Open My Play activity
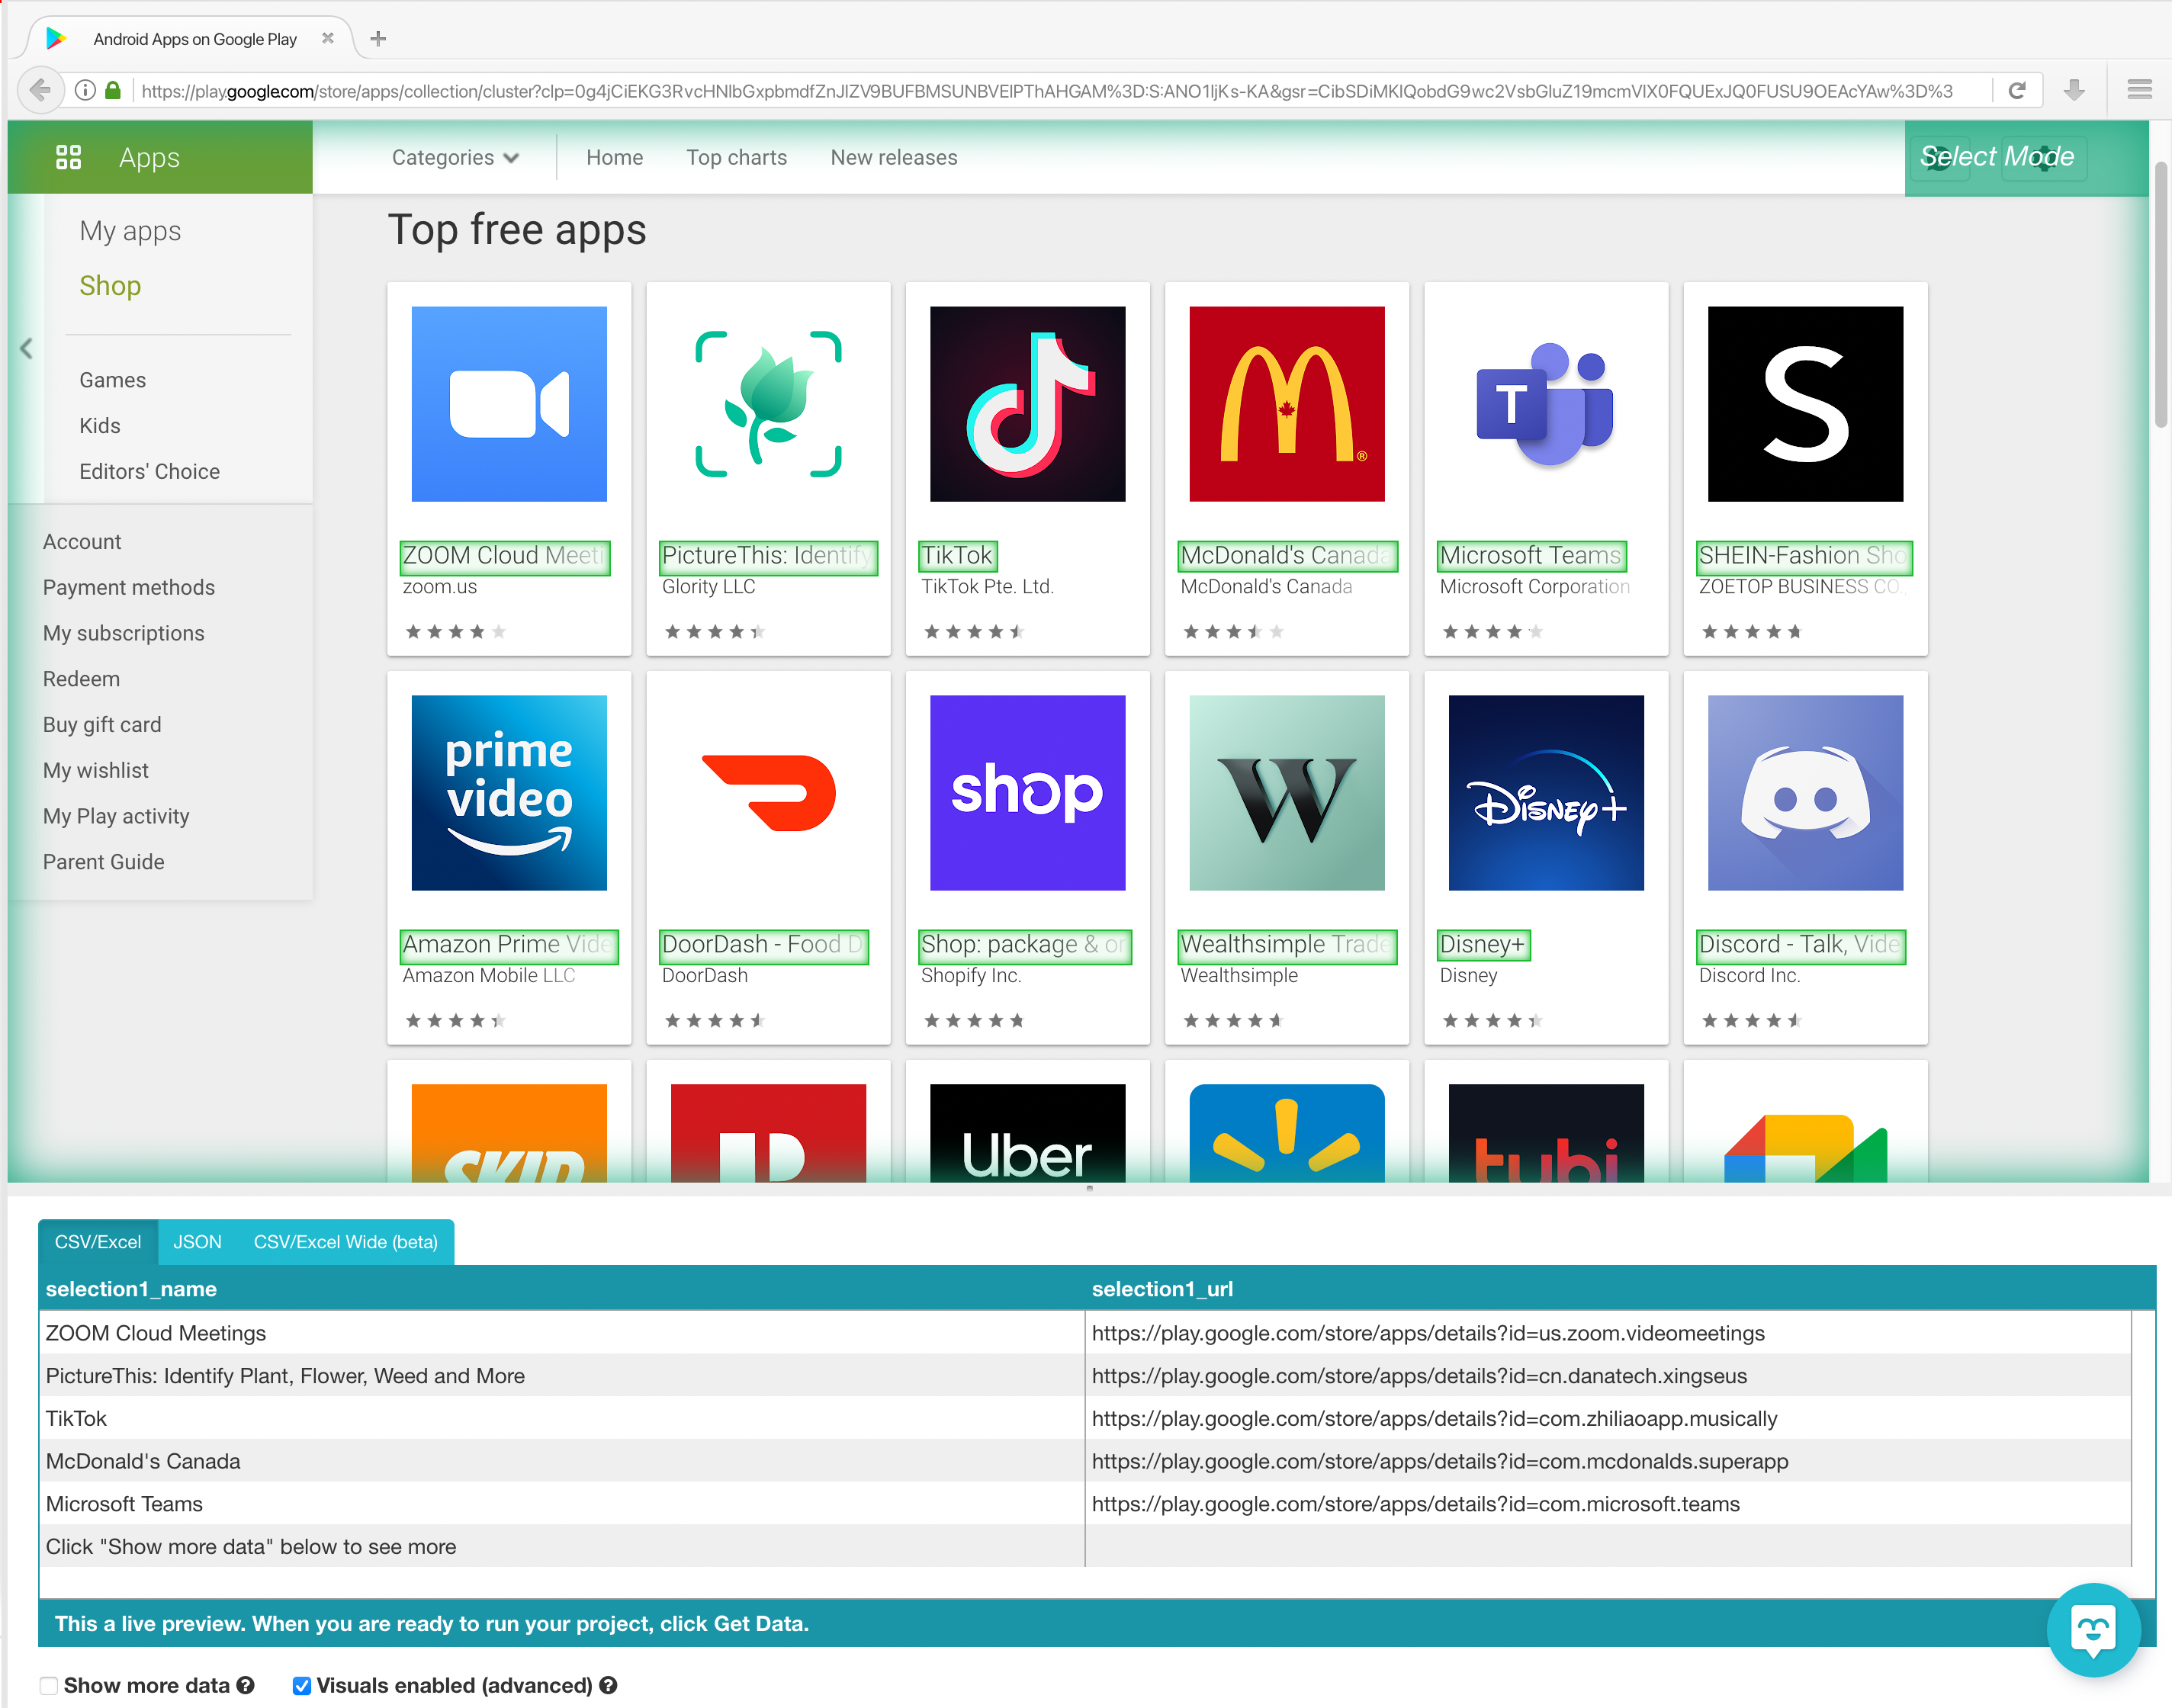The height and width of the screenshot is (1708, 2172). pos(116,816)
